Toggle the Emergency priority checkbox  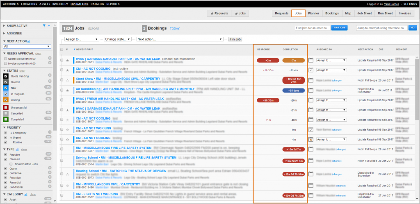tap(6, 133)
